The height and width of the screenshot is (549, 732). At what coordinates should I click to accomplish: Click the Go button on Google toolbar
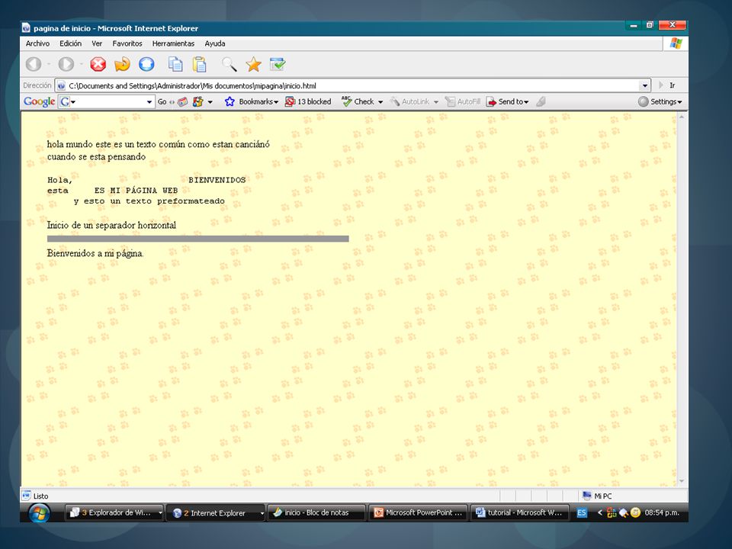tap(162, 101)
